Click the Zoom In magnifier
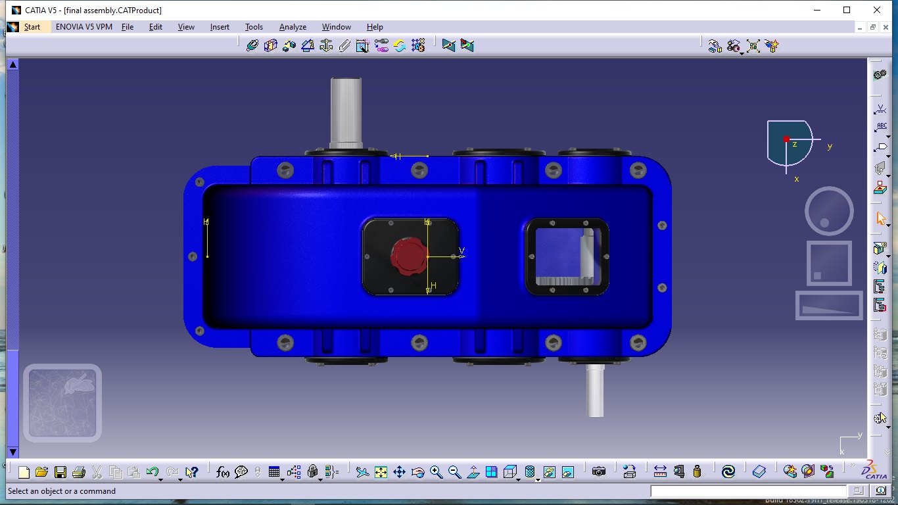 436,472
